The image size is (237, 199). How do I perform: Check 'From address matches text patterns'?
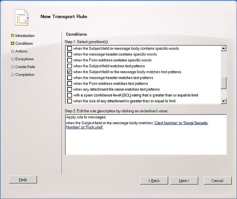(x=69, y=83)
